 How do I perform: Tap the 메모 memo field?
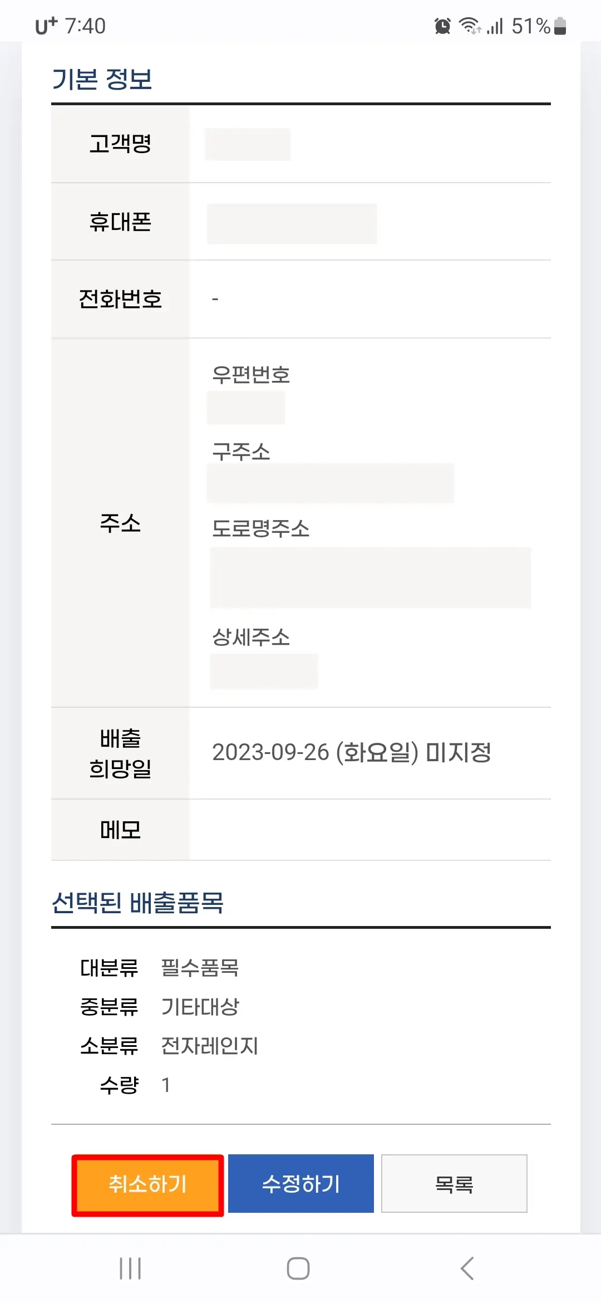367,830
